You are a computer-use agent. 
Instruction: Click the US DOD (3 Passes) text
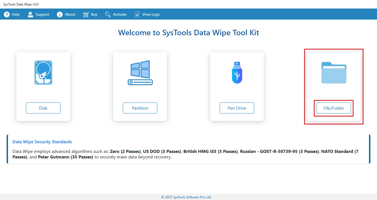point(162,151)
